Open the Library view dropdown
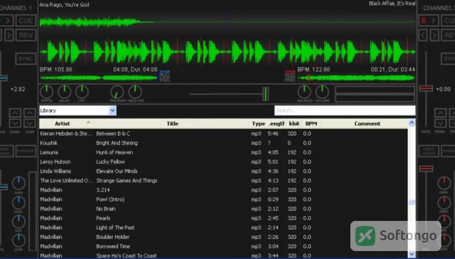Viewport: 455px width, 259px height. (x=113, y=110)
